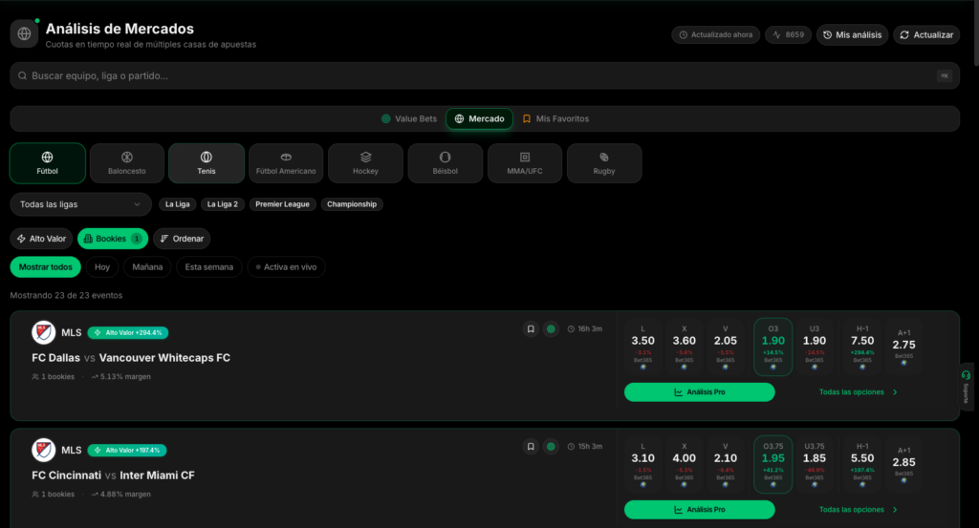Select the X 3.60 odds on FC Dallas
The height and width of the screenshot is (528, 979).
685,348
